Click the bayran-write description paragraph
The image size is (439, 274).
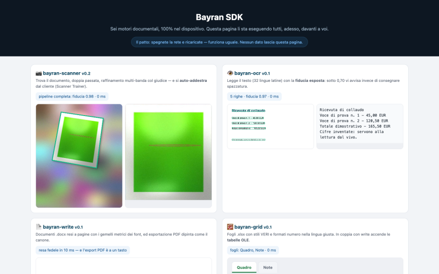(x=121, y=237)
